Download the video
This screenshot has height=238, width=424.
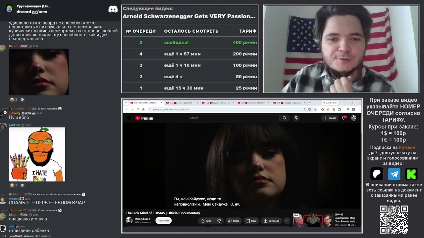(271, 221)
